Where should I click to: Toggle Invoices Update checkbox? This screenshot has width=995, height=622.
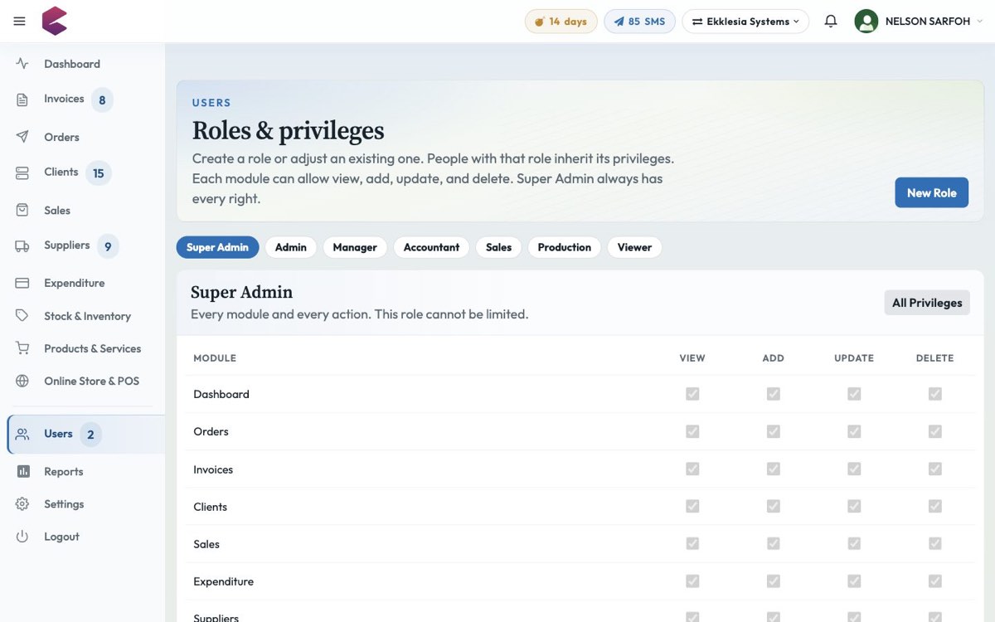(x=854, y=469)
